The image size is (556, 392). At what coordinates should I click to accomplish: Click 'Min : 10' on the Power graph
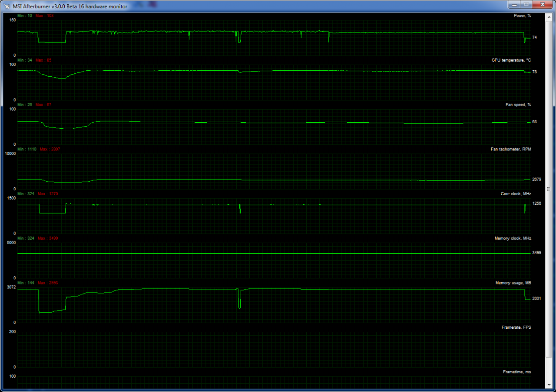[25, 16]
